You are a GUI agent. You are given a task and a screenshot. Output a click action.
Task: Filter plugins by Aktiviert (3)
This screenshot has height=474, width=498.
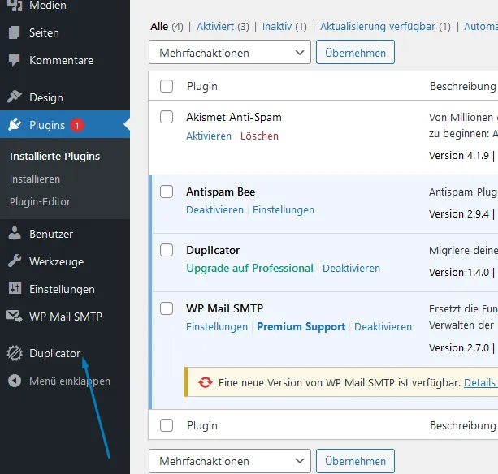point(223,27)
